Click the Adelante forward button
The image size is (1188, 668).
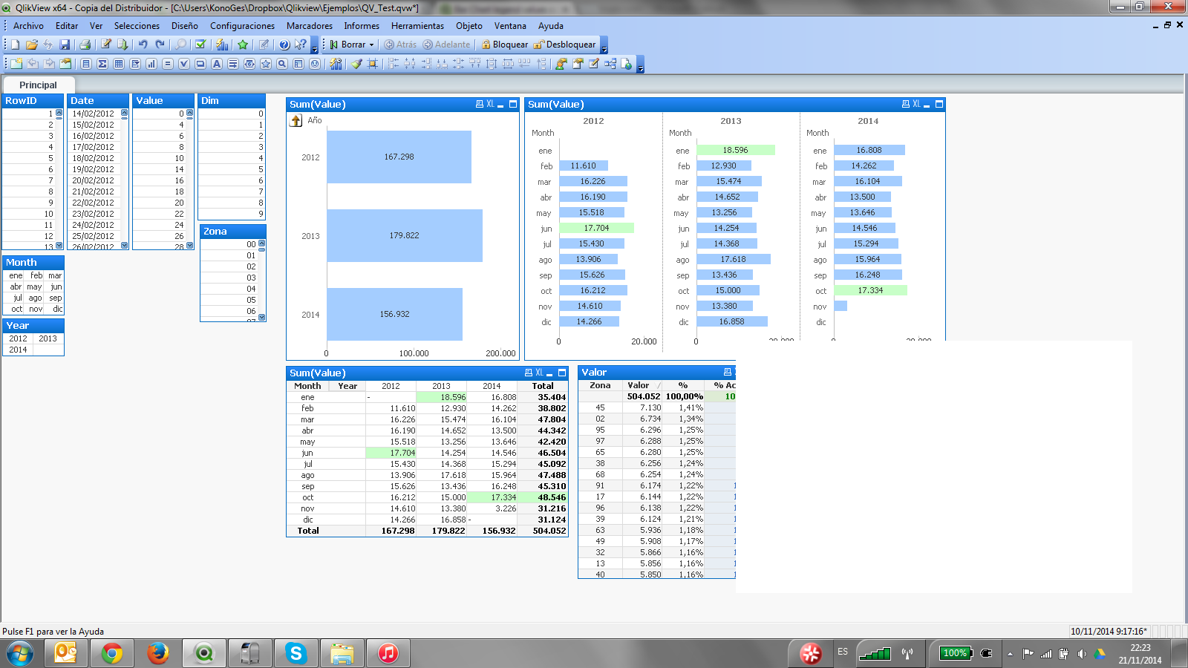(x=447, y=45)
